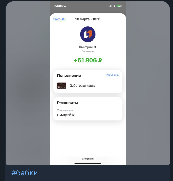Click the cellular signal bars icon

pyautogui.click(x=110, y=6)
